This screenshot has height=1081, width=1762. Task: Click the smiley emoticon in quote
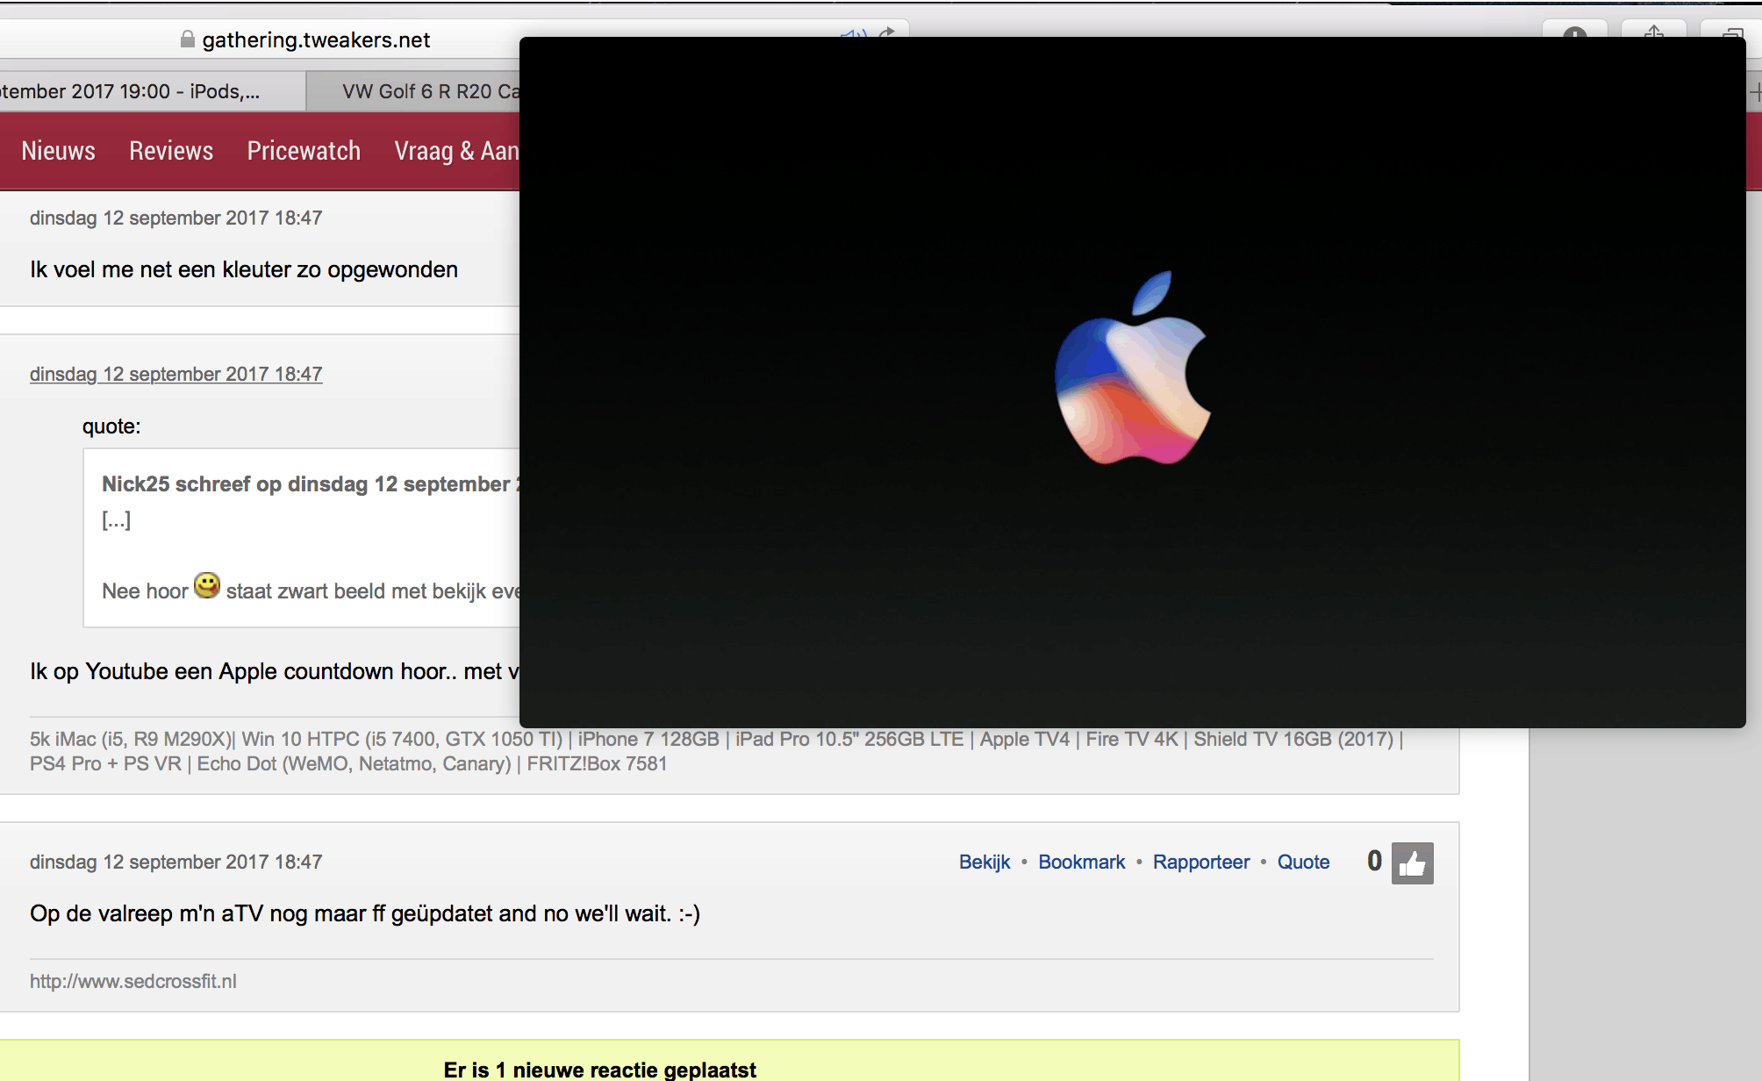pos(207,585)
